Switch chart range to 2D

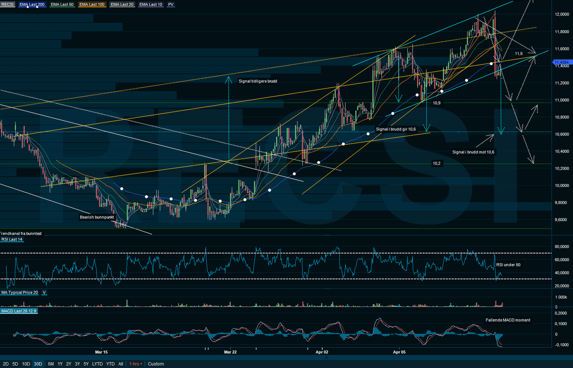click(6, 364)
